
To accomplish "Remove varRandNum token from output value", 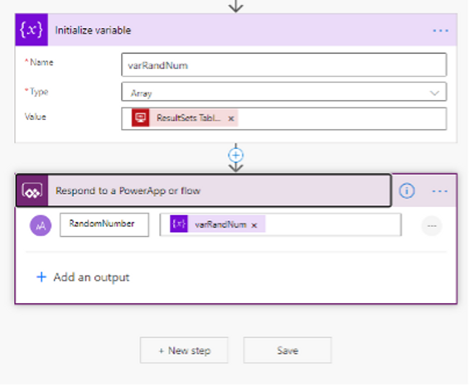I will click(254, 225).
